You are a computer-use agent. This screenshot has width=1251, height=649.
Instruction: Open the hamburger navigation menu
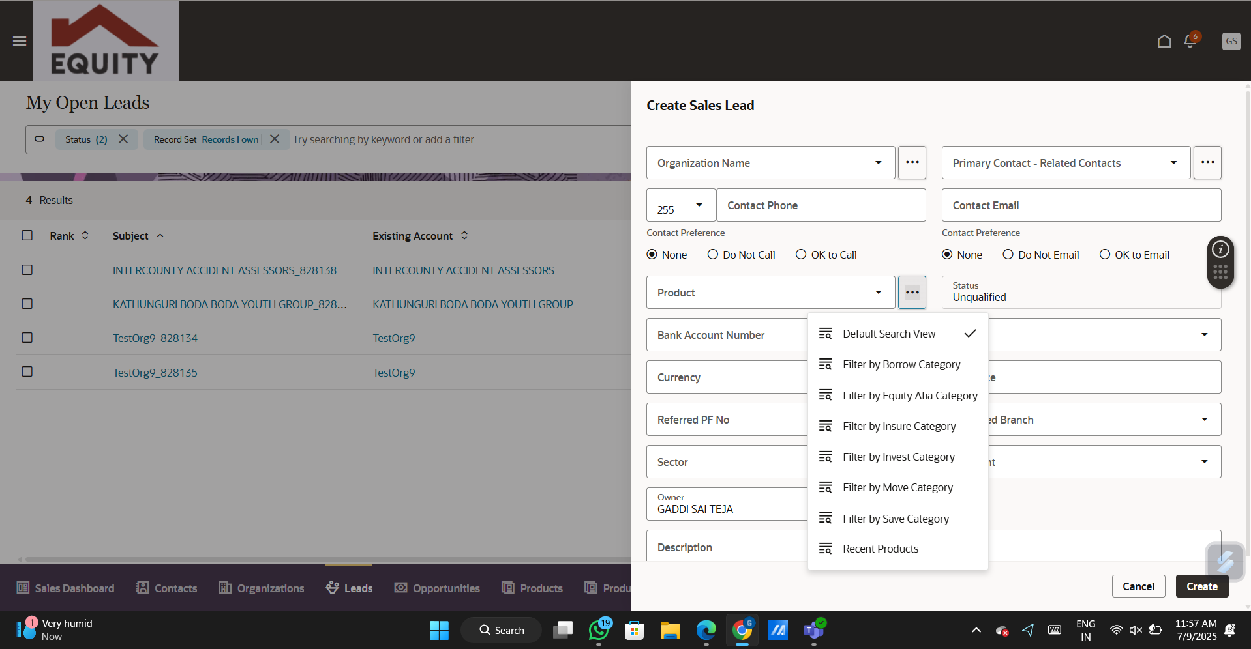click(x=19, y=41)
